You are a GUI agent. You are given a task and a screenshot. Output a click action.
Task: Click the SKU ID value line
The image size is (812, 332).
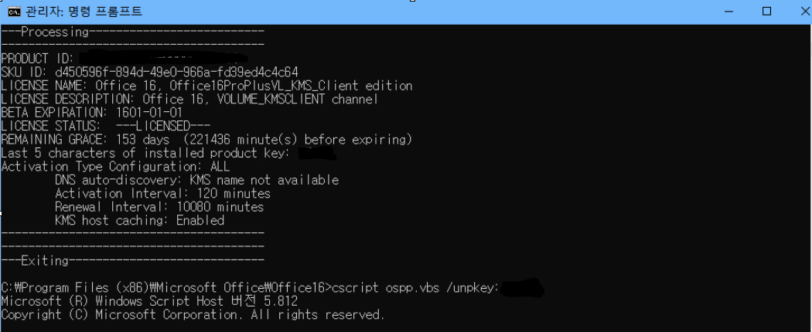150,72
